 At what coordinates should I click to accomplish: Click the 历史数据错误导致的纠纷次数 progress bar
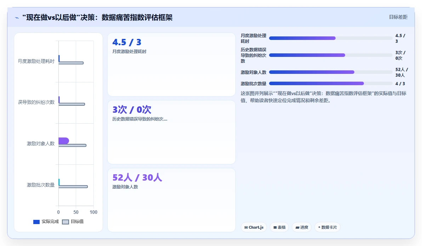331,55
